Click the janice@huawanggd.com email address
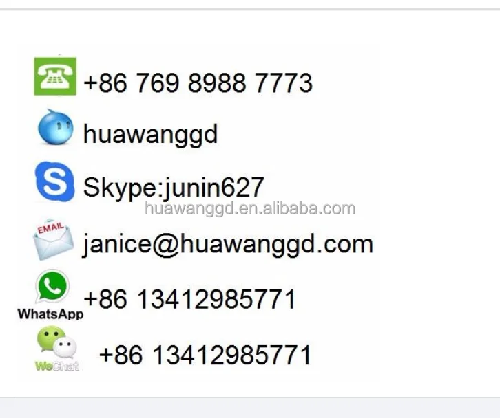The width and height of the screenshot is (500, 418). [x=228, y=244]
